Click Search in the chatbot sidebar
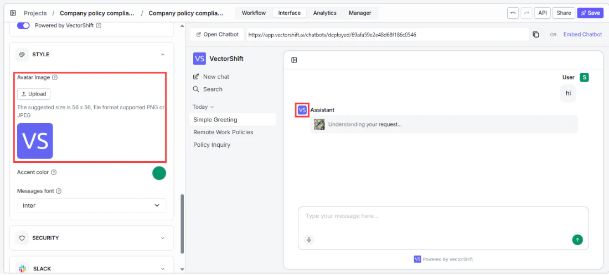The image size is (609, 276). [208, 89]
